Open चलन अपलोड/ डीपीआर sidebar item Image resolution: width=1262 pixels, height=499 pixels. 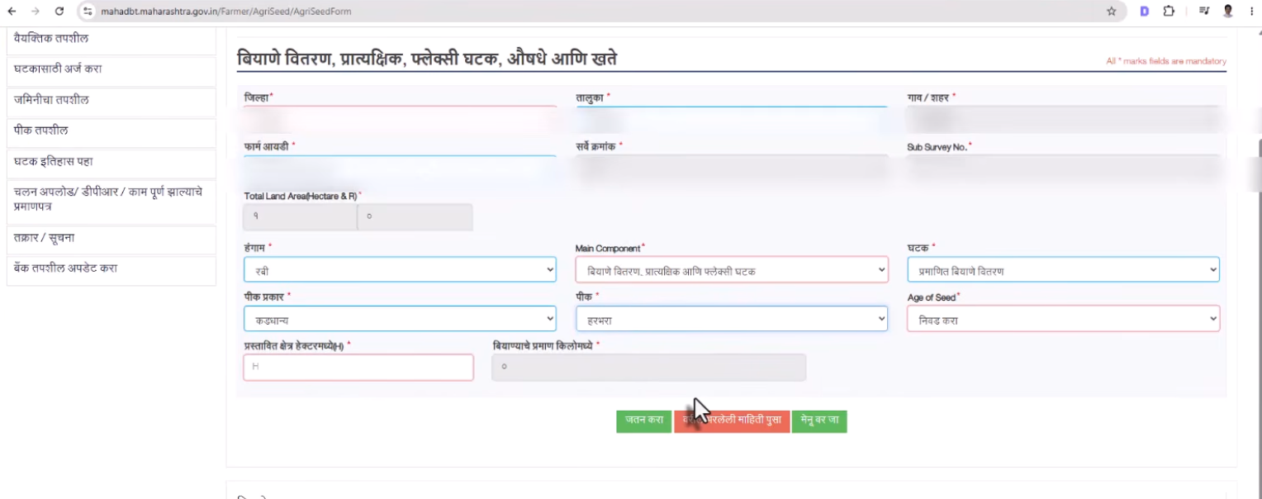click(x=111, y=202)
